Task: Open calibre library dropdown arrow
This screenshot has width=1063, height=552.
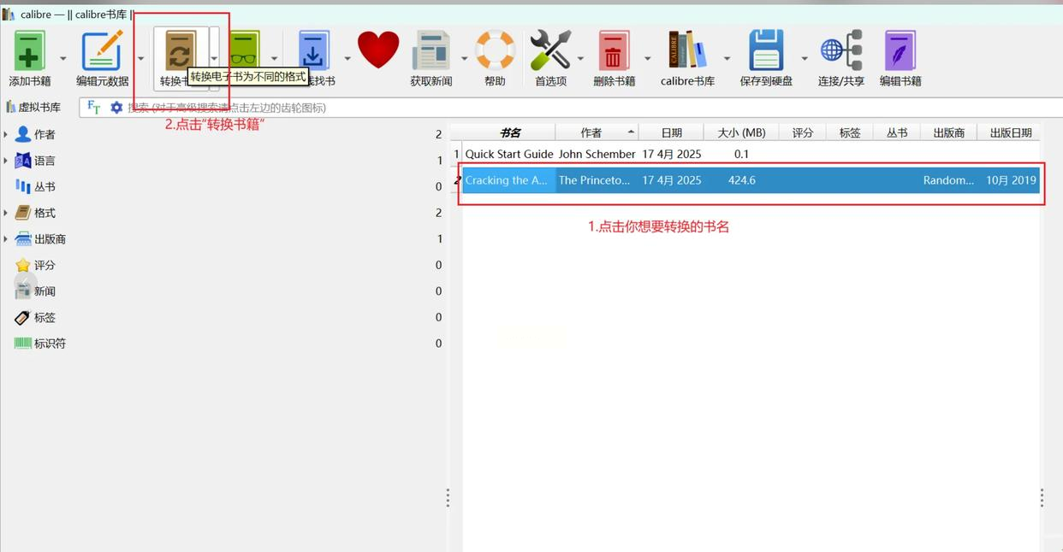Action: coord(727,59)
